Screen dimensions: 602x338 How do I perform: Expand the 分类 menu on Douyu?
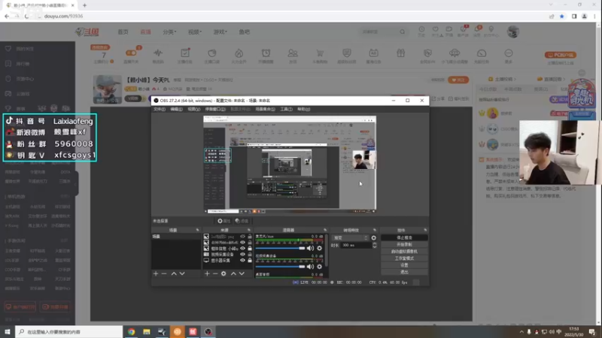[169, 32]
